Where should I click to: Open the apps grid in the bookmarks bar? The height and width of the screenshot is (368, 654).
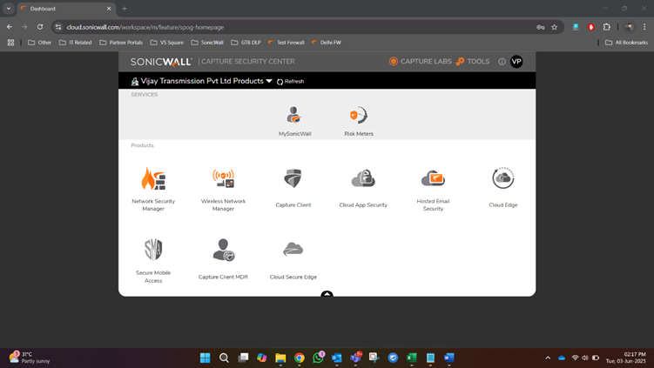(10, 43)
